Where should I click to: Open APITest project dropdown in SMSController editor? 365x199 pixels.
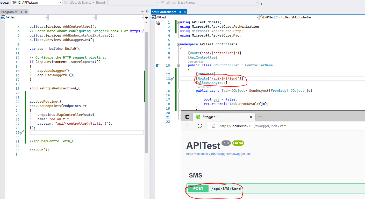[x=205, y=17]
